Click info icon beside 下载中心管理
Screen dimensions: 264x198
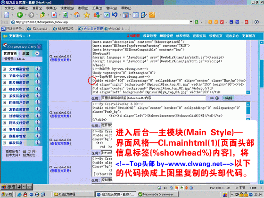pyautogui.click(x=38, y=75)
